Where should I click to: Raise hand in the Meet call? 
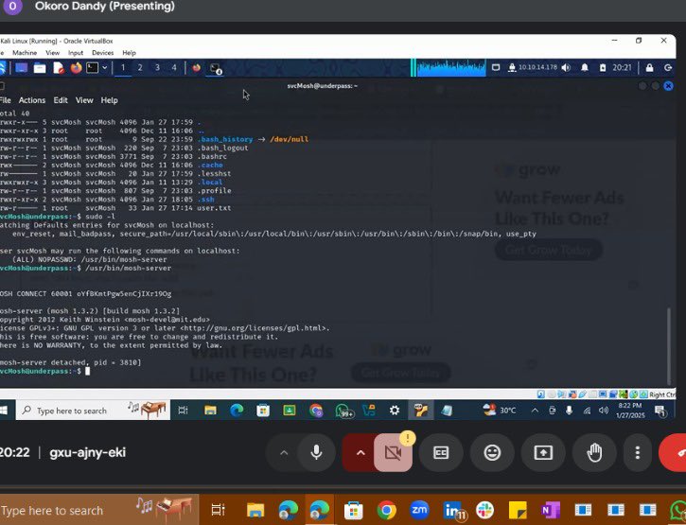coord(594,452)
